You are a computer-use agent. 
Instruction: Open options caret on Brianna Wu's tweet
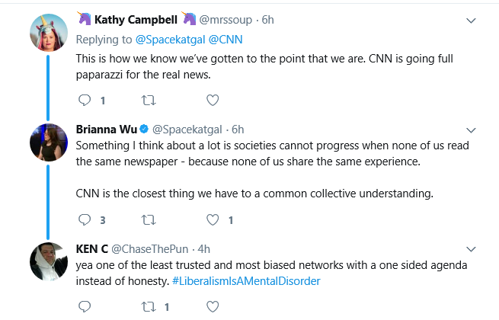coord(471,130)
